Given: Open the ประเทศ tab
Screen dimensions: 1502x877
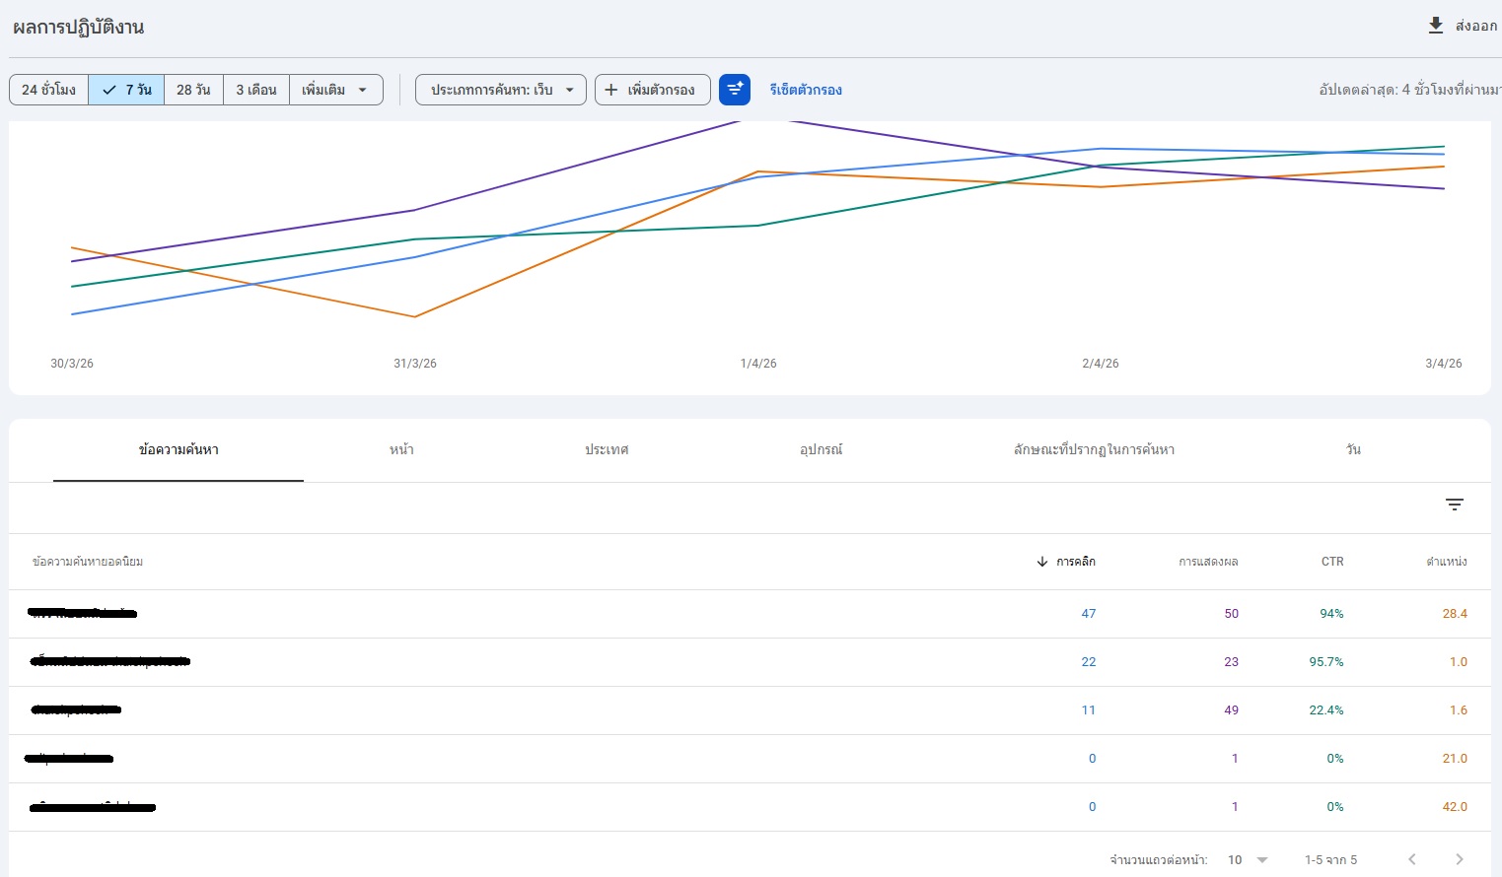Looking at the screenshot, I should 607,449.
